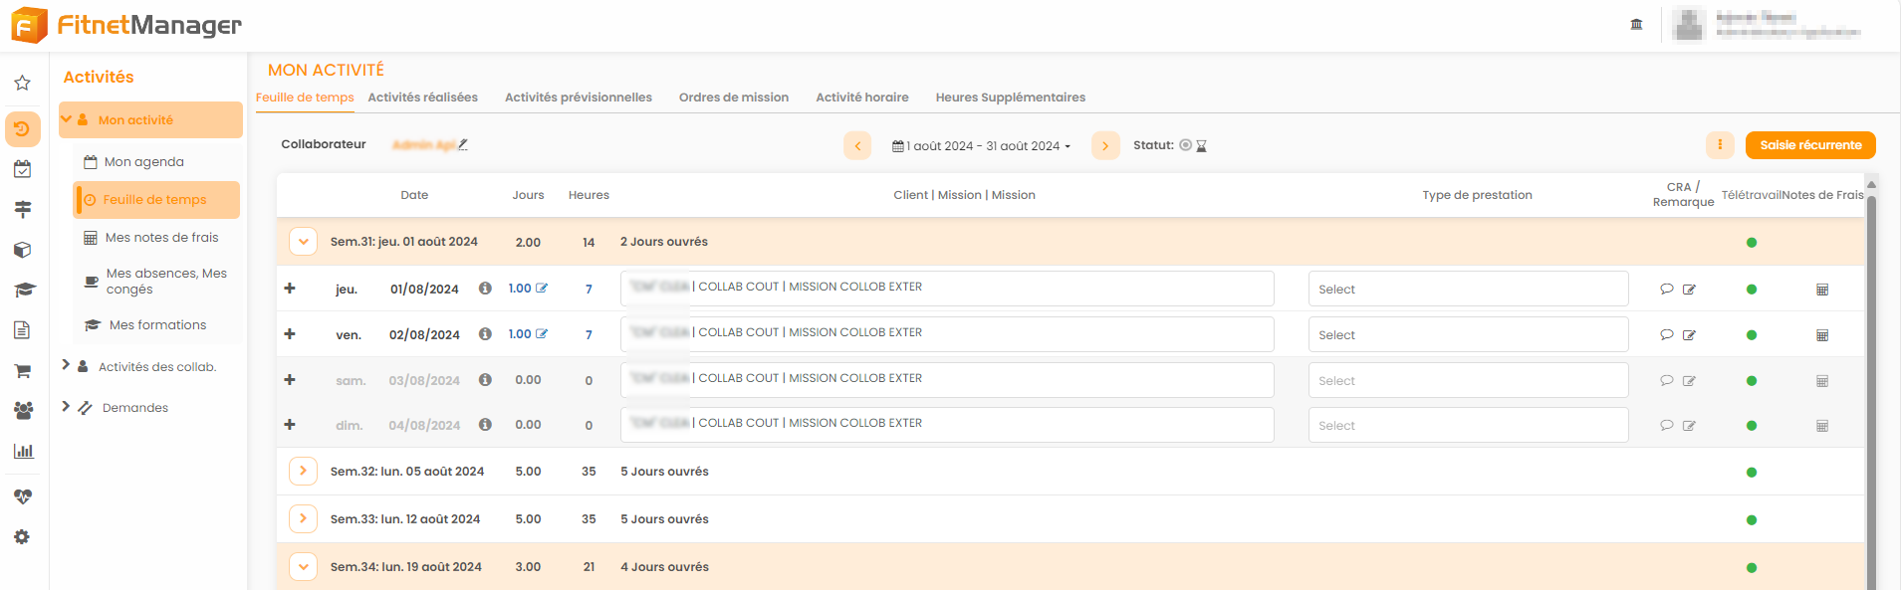Open comment bubble for ven. 02/08/2024
The image size is (1901, 590).
(x=1666, y=335)
